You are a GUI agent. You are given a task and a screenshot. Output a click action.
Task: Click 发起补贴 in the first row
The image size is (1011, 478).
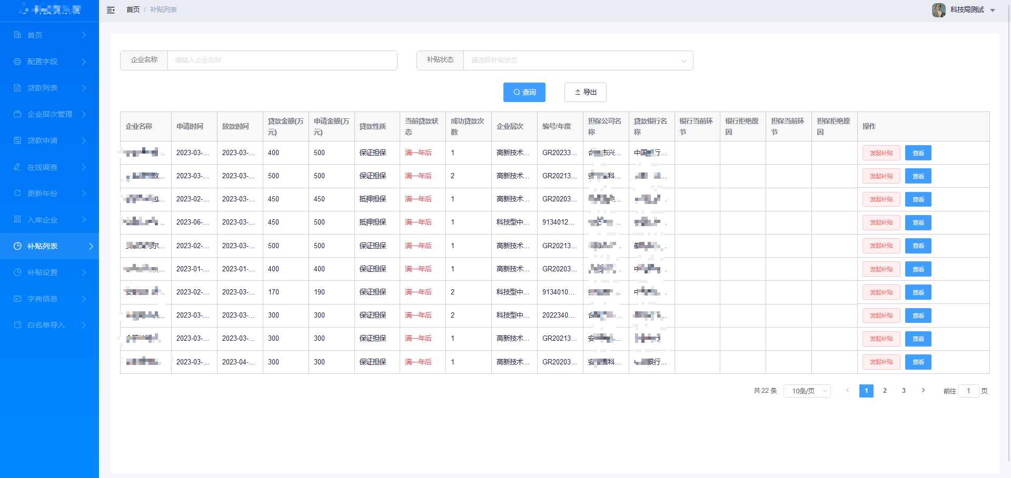tap(881, 153)
